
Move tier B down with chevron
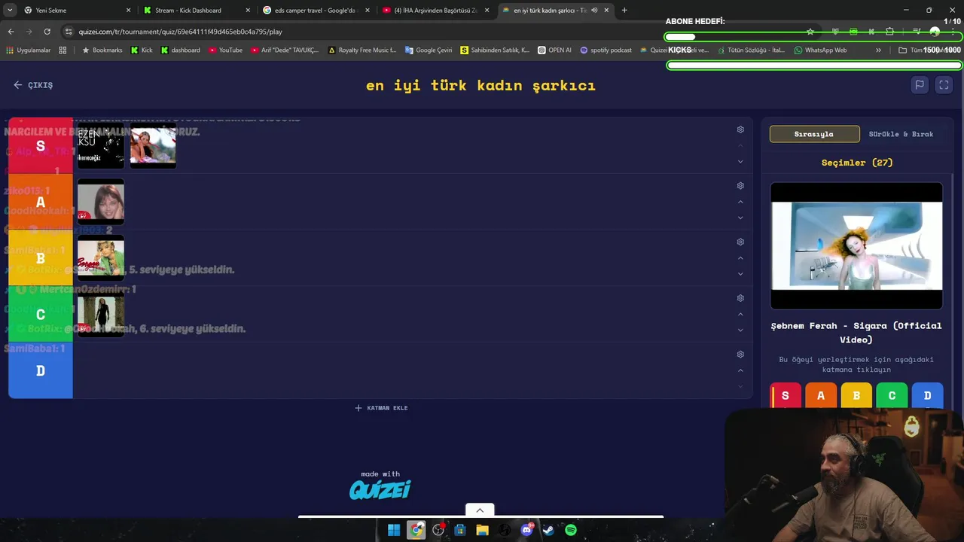740,274
